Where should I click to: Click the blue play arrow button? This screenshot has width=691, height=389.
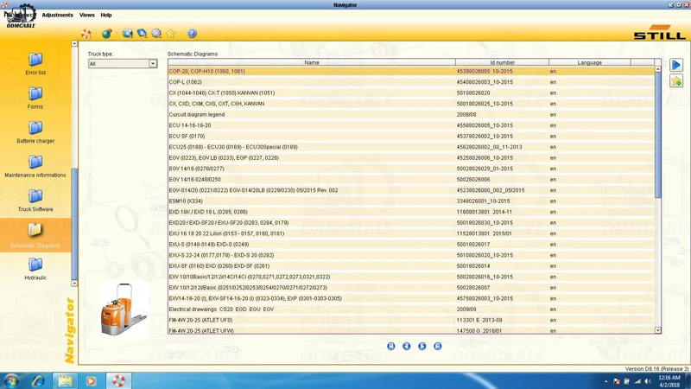tap(676, 66)
